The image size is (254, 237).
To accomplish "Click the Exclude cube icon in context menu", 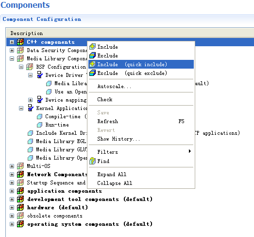I will click(x=92, y=55).
